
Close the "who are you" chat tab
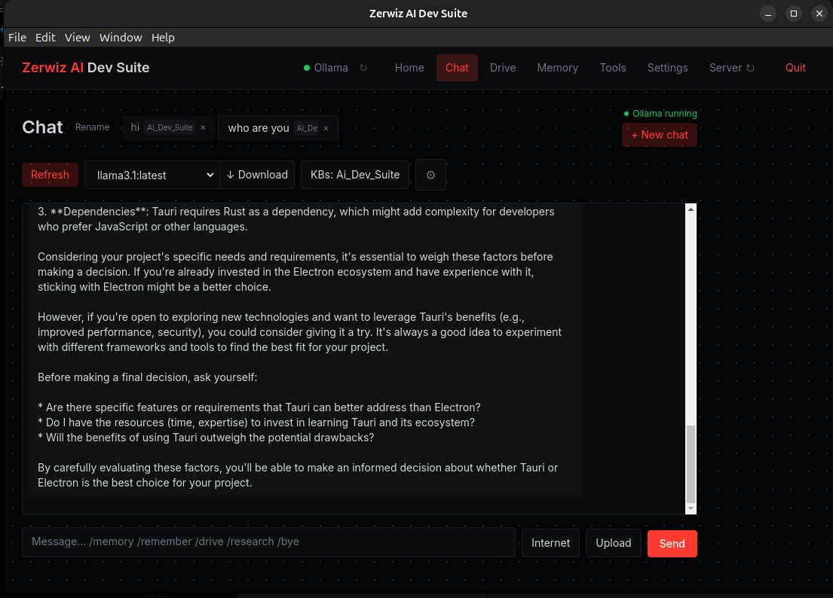326,128
